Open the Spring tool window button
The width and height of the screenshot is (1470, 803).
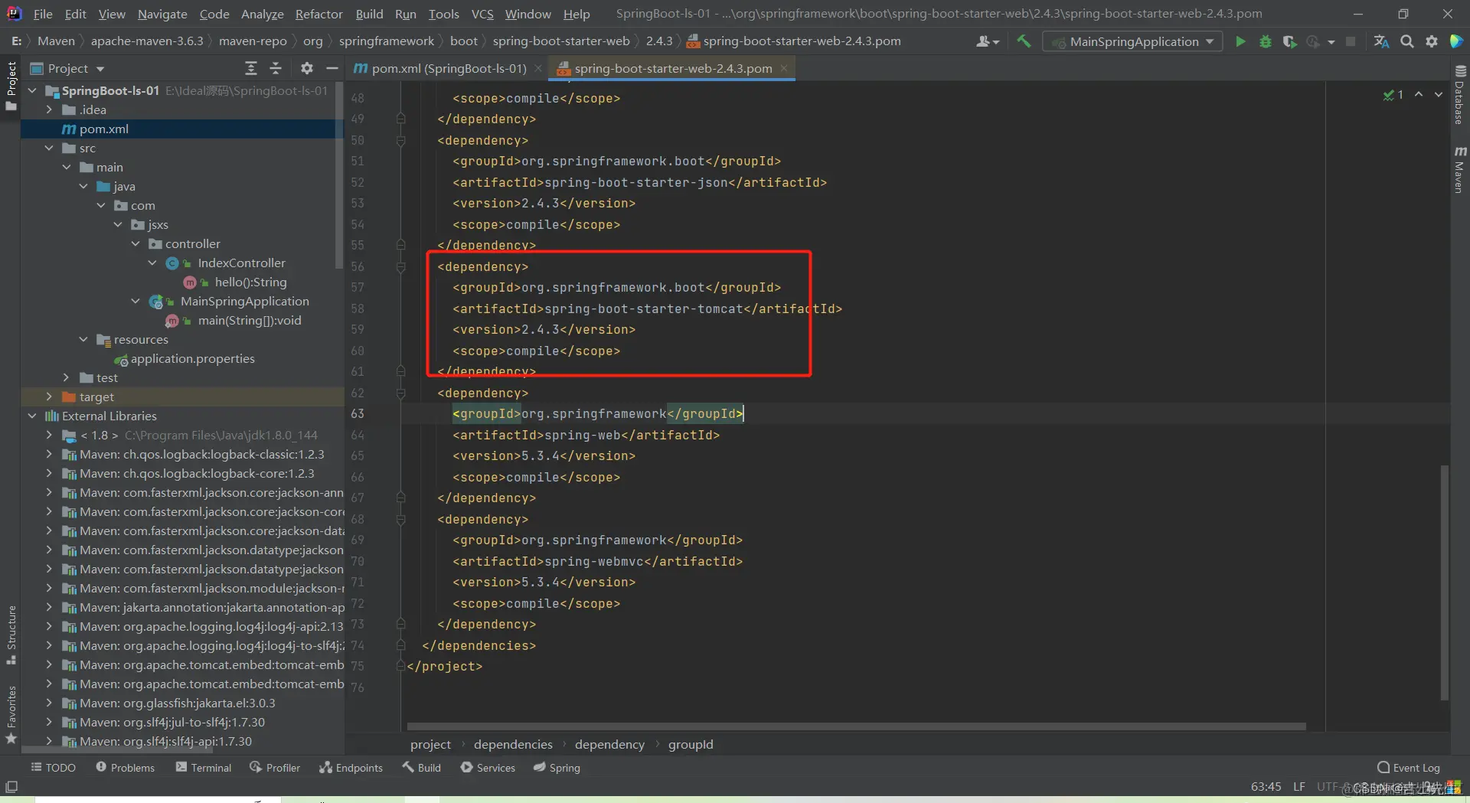coord(557,768)
